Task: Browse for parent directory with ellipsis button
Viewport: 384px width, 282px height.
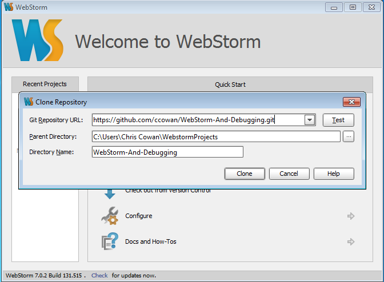Action: click(349, 136)
